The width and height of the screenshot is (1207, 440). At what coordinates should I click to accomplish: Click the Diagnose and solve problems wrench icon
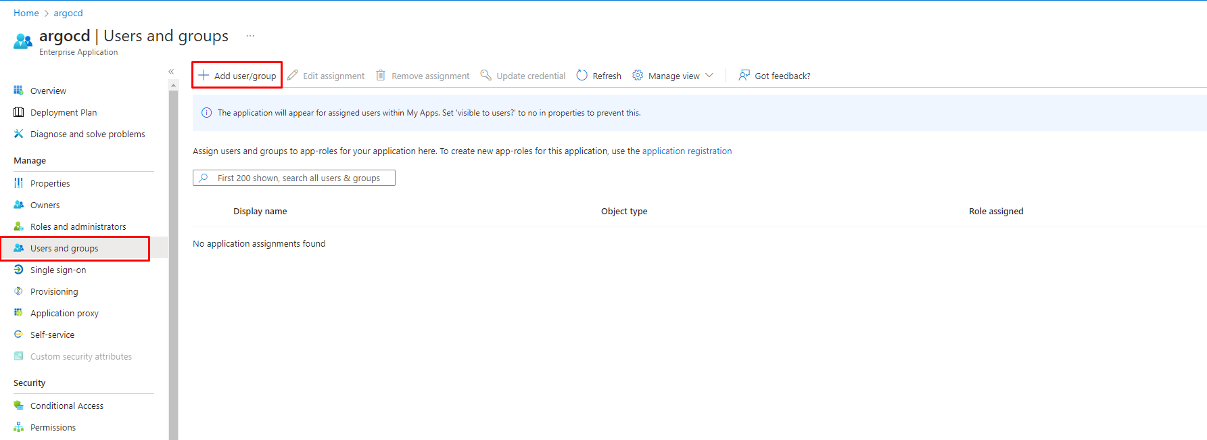[x=18, y=134]
